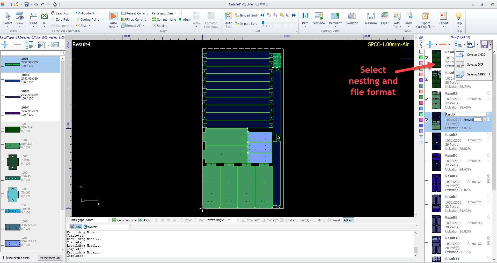Image resolution: width=497 pixels, height=263 pixels.
Task: Click Renest Current
Action: pos(135,13)
